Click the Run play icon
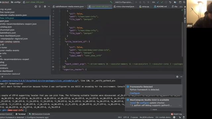Image resolution: width=212 pixels, height=119 pixels. pos(136,2)
